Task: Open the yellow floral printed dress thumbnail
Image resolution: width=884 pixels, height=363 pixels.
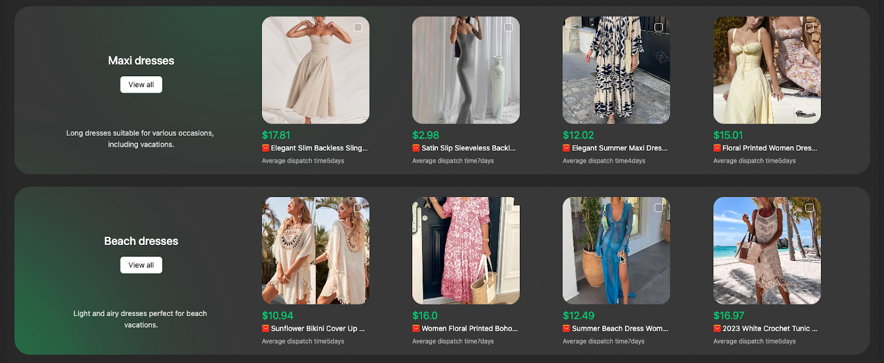Action: pos(767,70)
